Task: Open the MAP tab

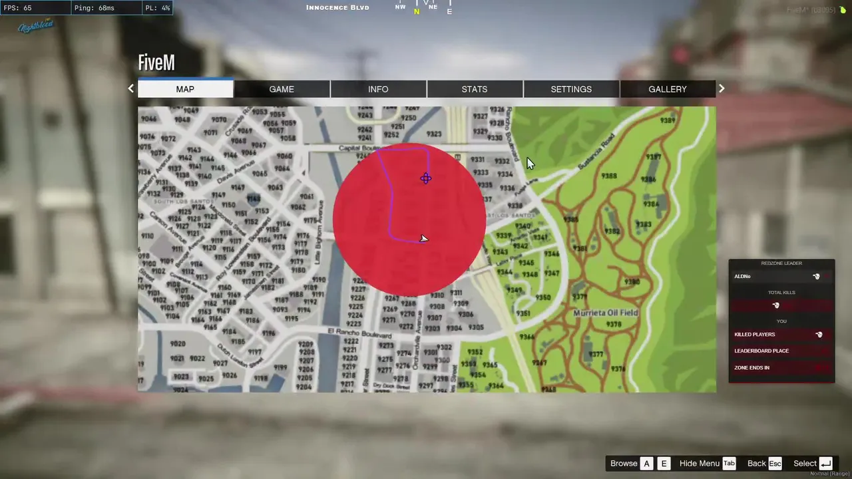Action: tap(185, 88)
